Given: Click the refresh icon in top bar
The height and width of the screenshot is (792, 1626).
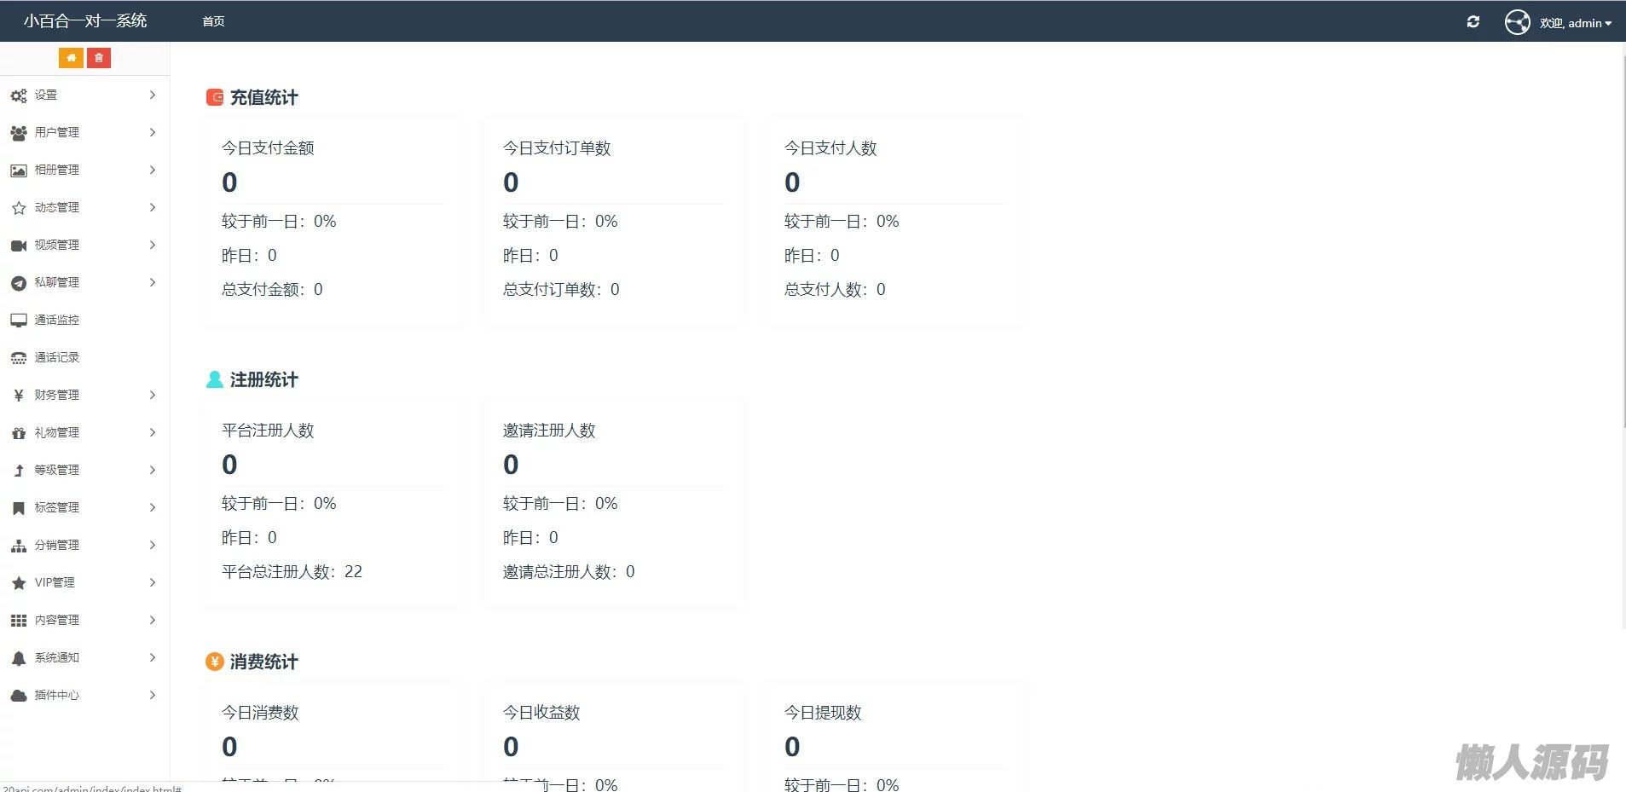Looking at the screenshot, I should click(x=1473, y=22).
